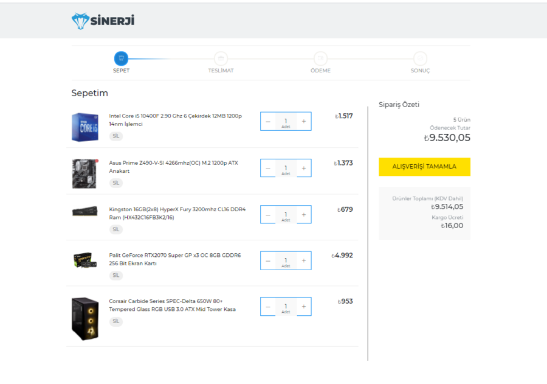This screenshot has width=547, height=384.
Task: Click the ₺1.517 processor price
Action: pyautogui.click(x=344, y=116)
